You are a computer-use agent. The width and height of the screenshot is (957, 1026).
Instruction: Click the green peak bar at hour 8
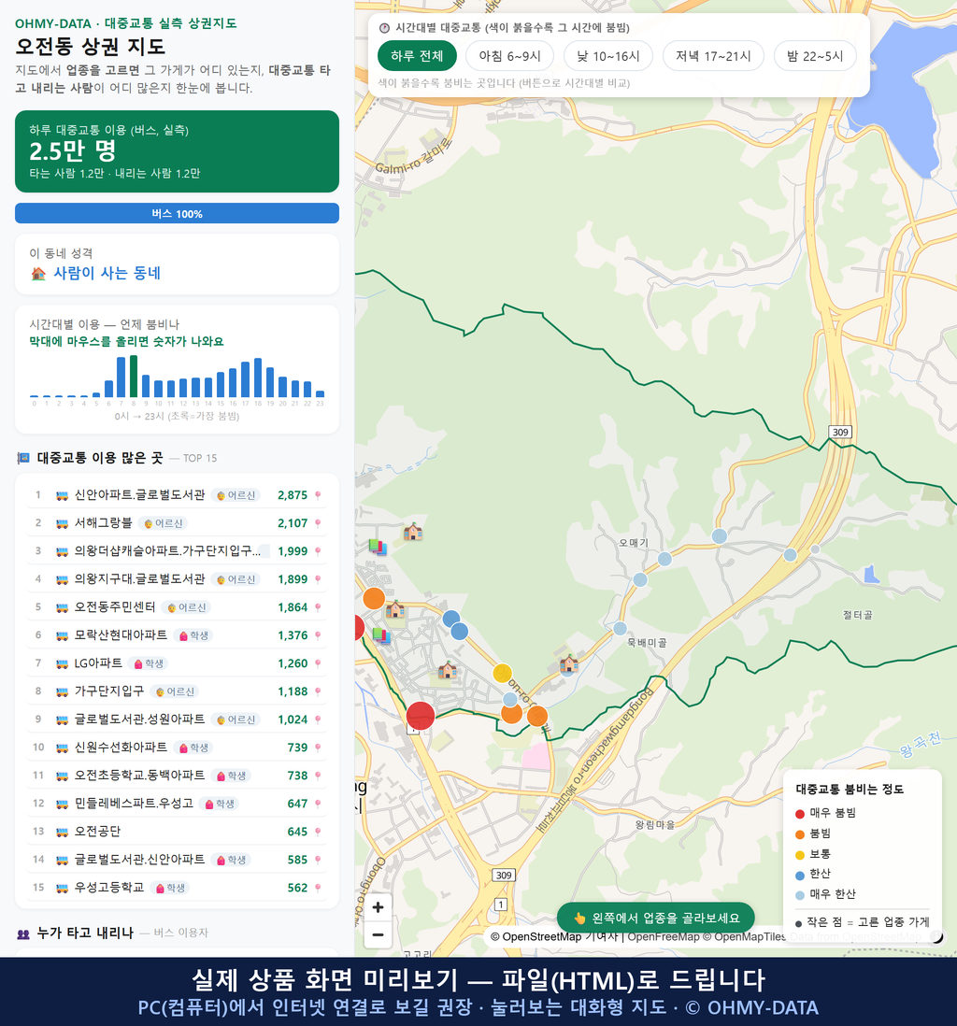click(134, 377)
